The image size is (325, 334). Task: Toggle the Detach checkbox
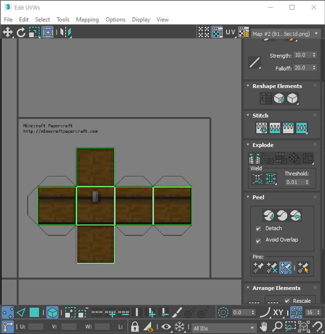pyautogui.click(x=258, y=229)
